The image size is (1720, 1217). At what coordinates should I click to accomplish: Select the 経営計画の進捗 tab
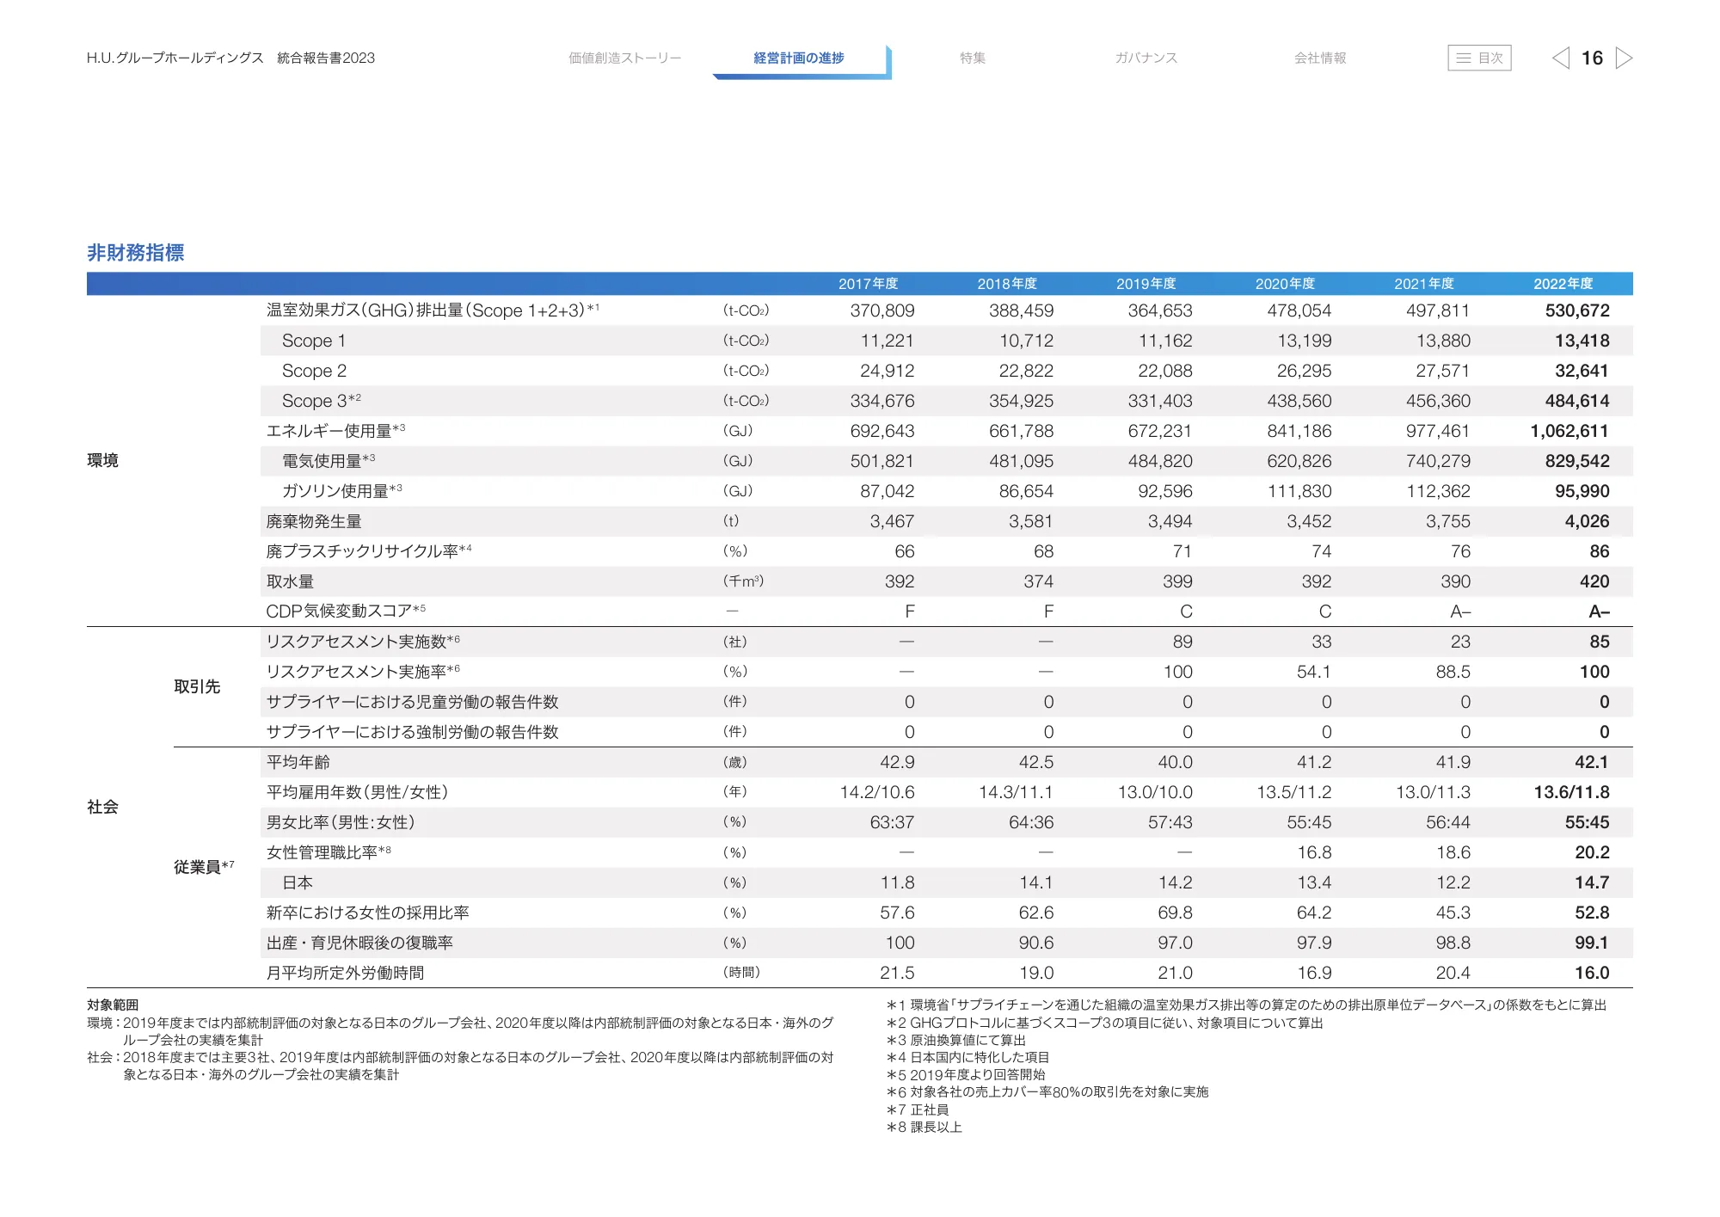(x=798, y=58)
